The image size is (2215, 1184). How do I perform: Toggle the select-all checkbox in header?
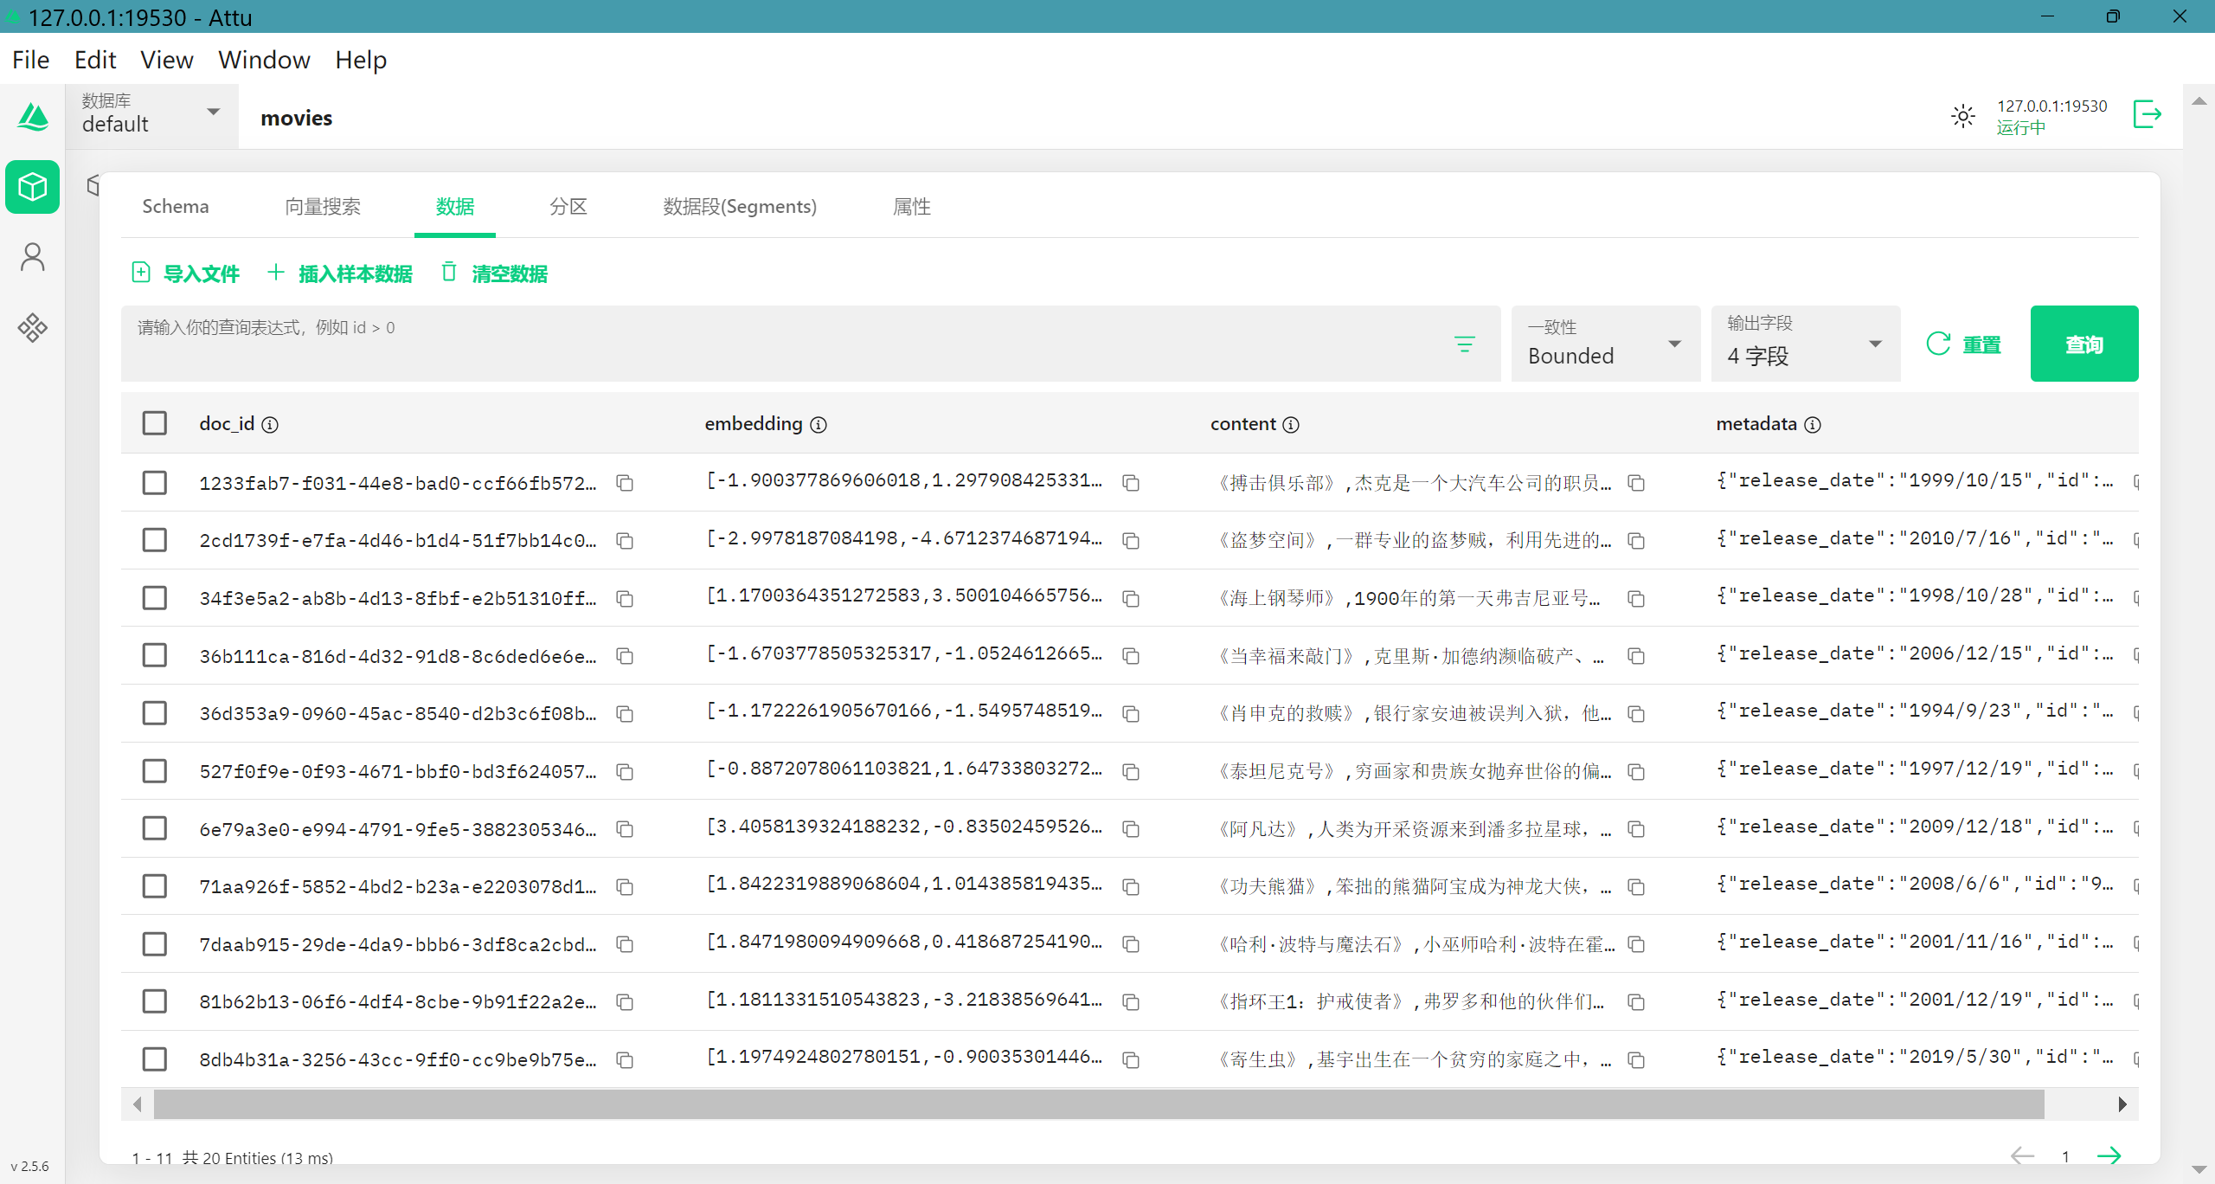point(155,423)
